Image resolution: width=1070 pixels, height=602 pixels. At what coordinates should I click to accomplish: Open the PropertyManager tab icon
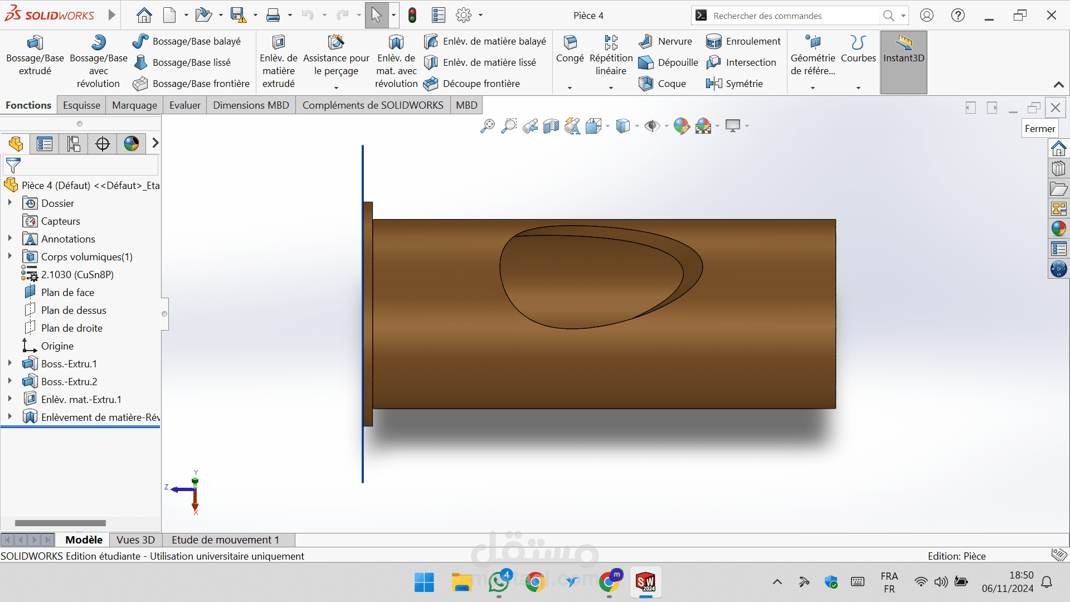45,144
